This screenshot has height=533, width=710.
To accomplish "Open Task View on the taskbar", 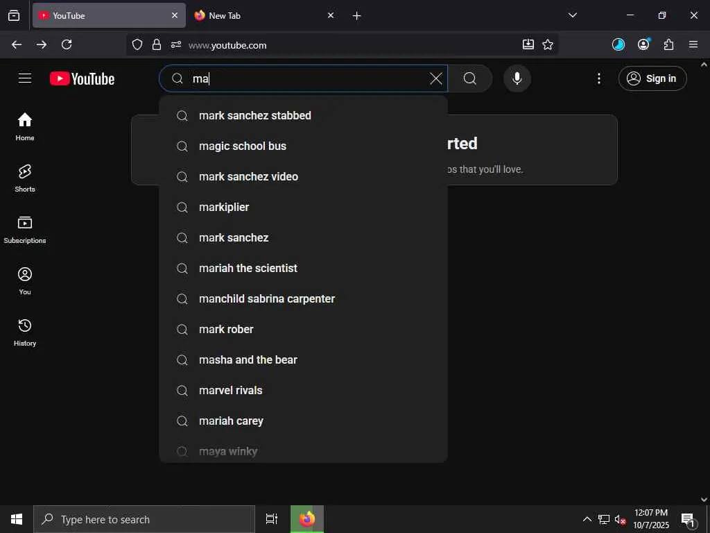I will 272,519.
